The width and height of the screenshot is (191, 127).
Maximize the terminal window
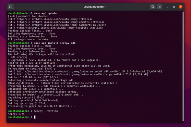tap(174, 7)
